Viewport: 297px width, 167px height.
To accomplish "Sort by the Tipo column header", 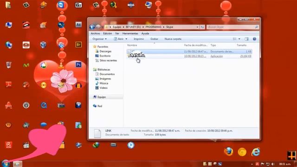I will [213, 45].
